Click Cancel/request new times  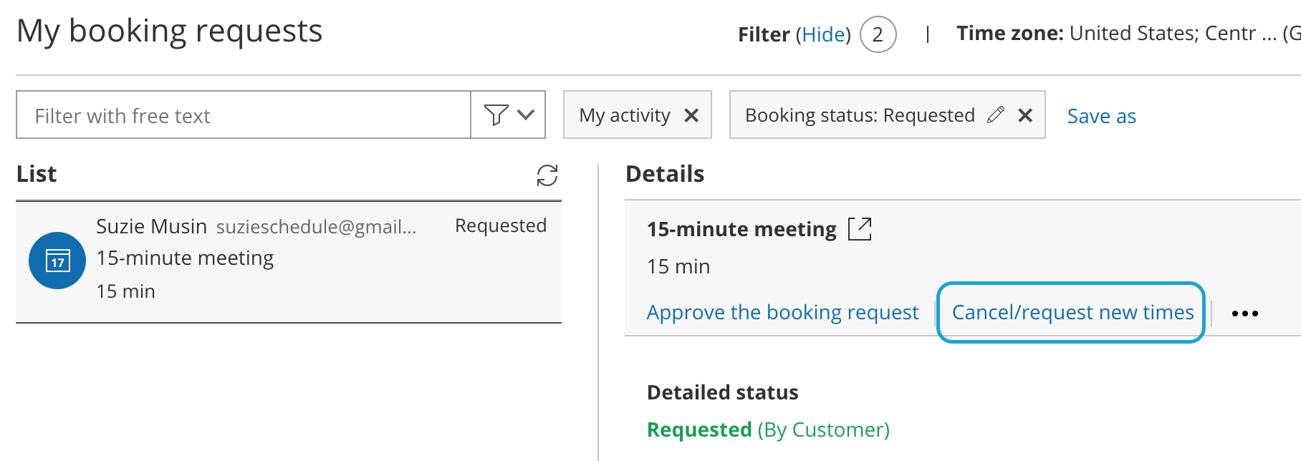pos(1072,312)
